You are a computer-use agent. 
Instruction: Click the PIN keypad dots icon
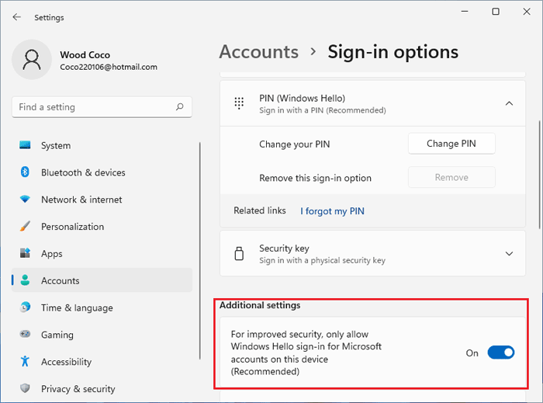(x=239, y=103)
